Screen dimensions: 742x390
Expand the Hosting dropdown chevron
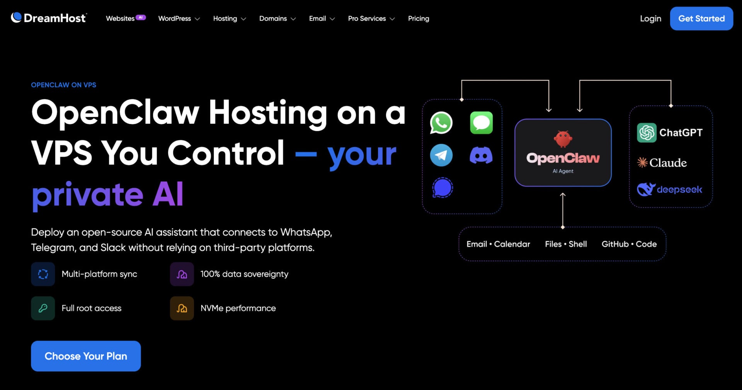(243, 19)
